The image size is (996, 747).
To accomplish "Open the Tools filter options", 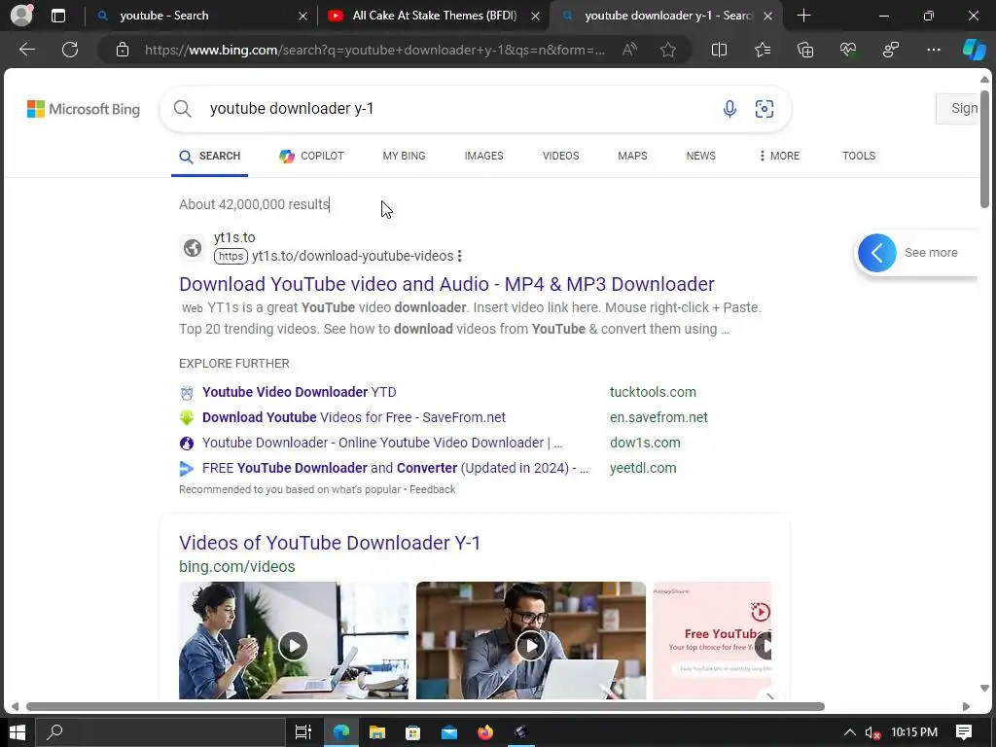I will (859, 156).
